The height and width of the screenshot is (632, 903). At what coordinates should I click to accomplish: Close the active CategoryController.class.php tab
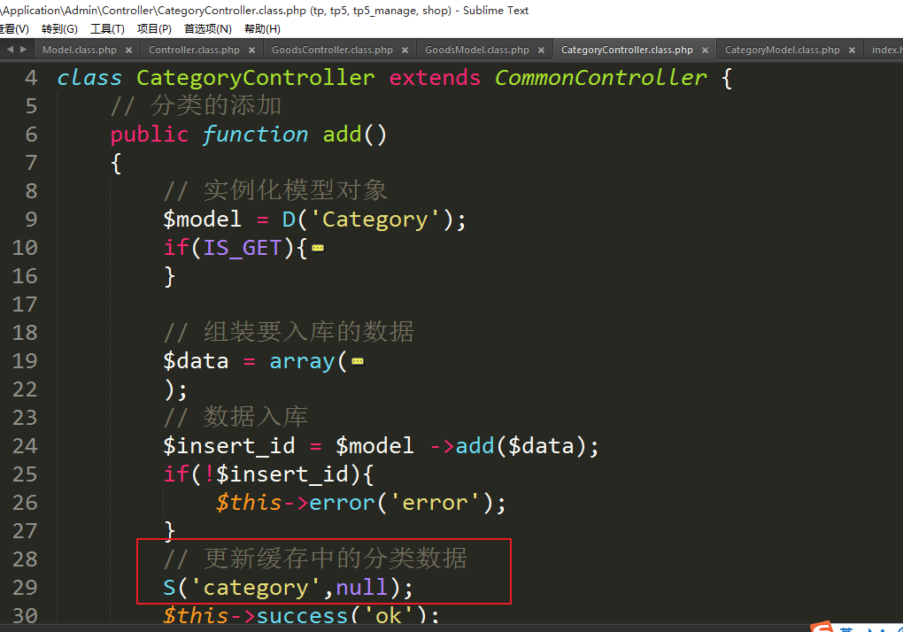point(705,50)
